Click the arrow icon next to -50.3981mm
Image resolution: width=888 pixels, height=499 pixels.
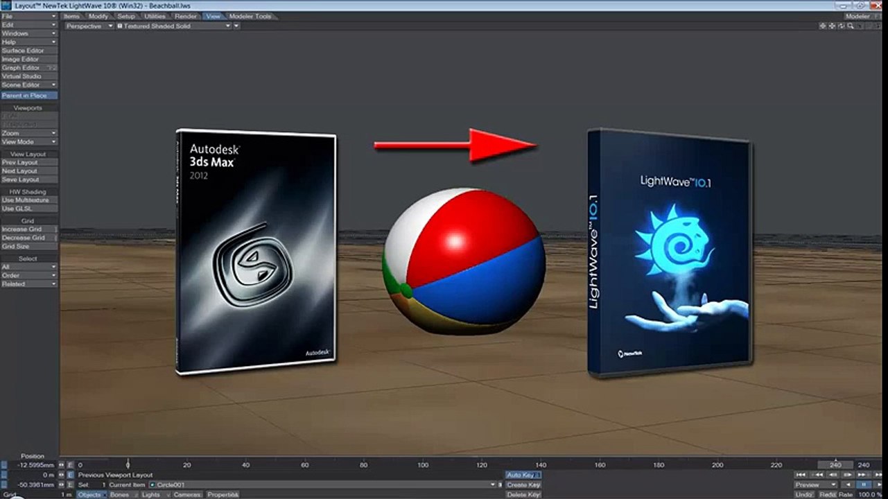62,484
